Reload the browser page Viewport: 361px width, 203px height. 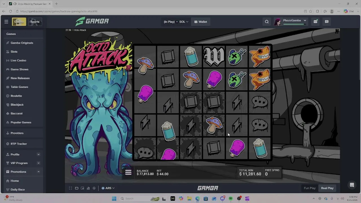point(10,11)
